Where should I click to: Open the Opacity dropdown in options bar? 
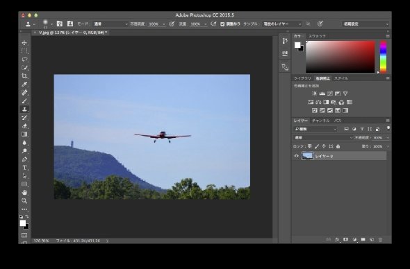[164, 24]
